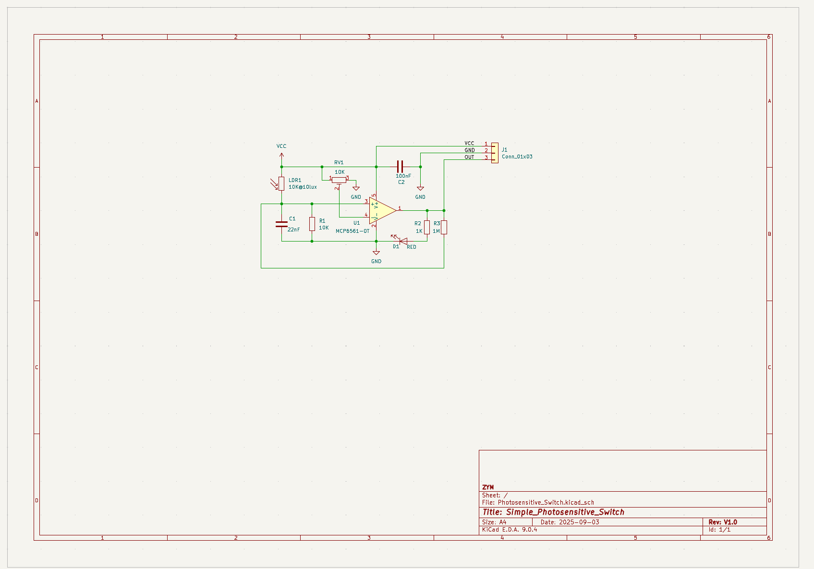Select the R2 resistor symbol

tap(427, 227)
